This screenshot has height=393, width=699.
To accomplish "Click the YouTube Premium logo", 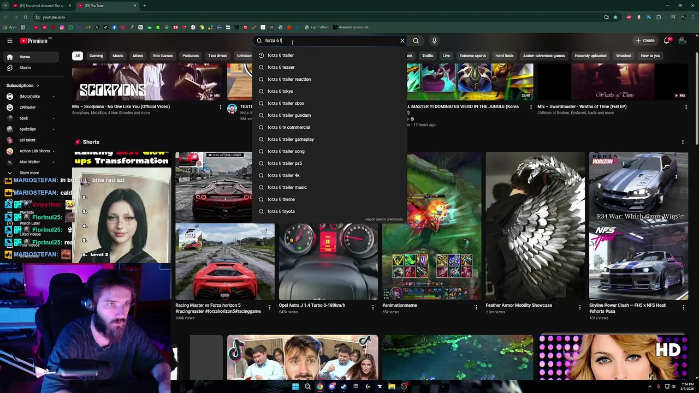I will tap(34, 40).
